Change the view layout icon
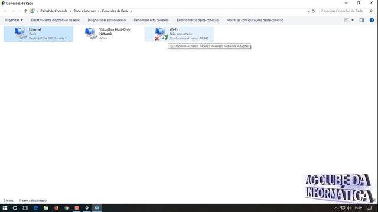This screenshot has height=212, width=378. tap(347, 20)
